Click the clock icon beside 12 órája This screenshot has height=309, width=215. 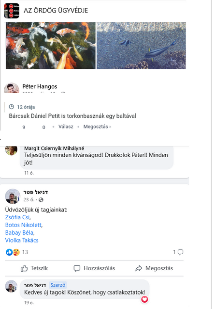click(x=12, y=107)
